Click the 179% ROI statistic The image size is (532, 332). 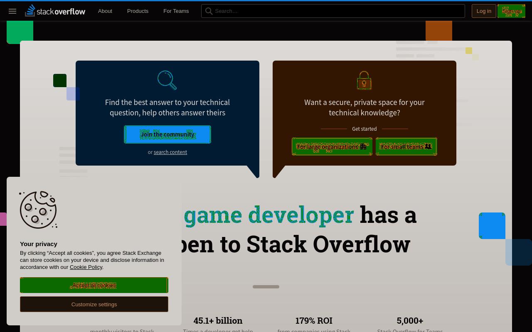(x=314, y=321)
